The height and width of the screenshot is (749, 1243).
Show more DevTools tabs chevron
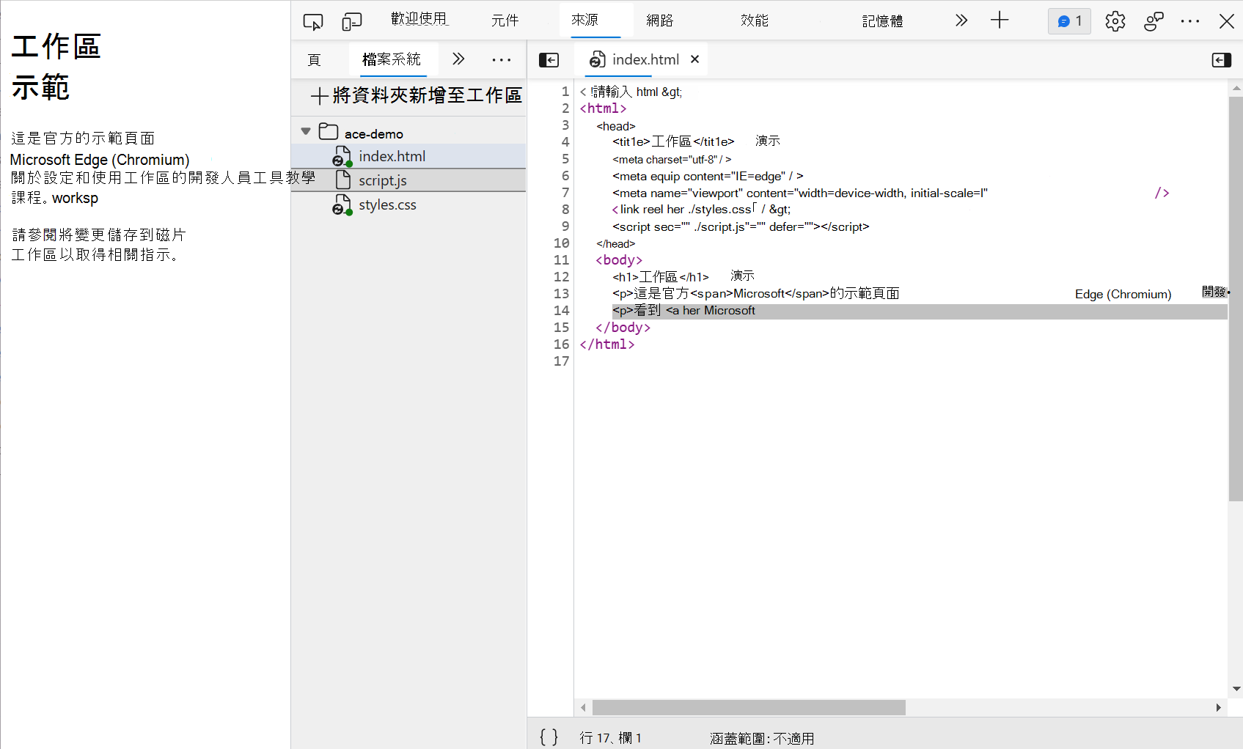pyautogui.click(x=961, y=21)
